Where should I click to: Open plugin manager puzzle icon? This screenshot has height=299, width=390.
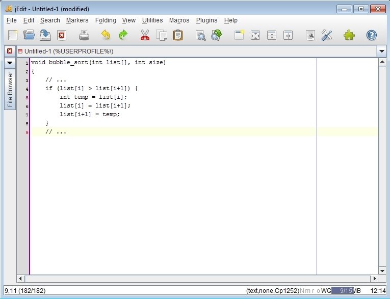(x=349, y=35)
